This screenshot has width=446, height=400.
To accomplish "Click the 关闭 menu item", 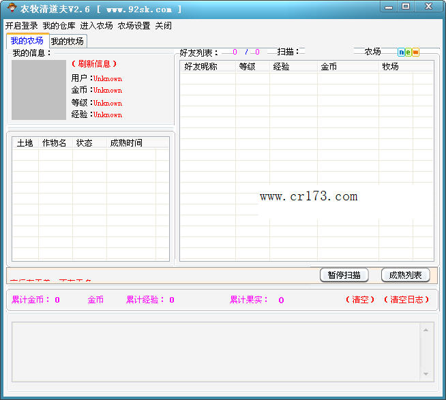I will pos(164,26).
